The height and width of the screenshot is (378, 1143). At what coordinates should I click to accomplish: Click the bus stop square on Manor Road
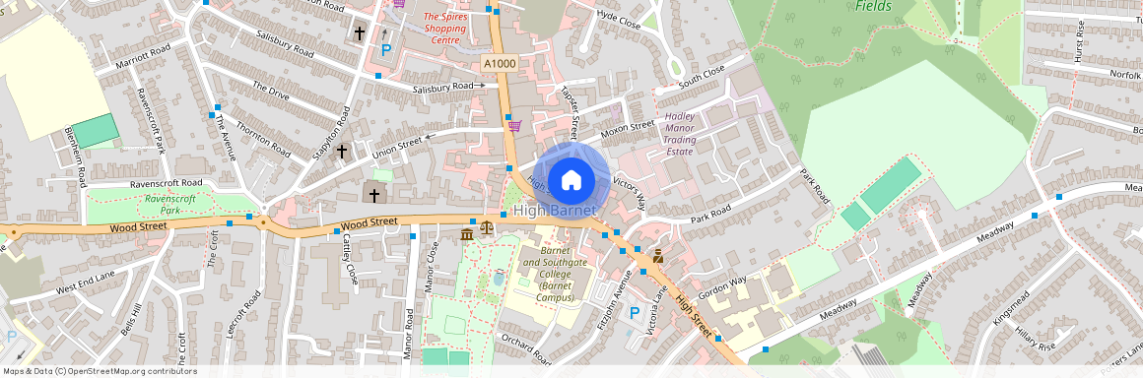pyautogui.click(x=413, y=236)
